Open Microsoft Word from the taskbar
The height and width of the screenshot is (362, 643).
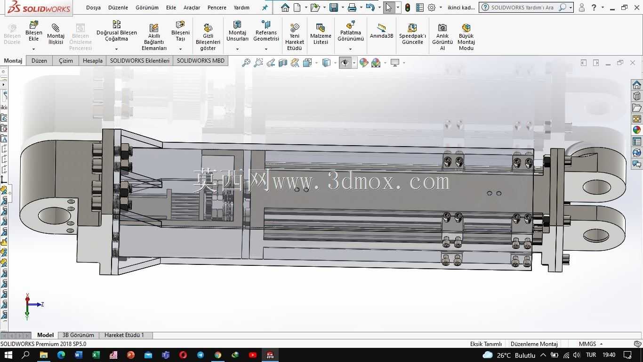pyautogui.click(x=78, y=355)
